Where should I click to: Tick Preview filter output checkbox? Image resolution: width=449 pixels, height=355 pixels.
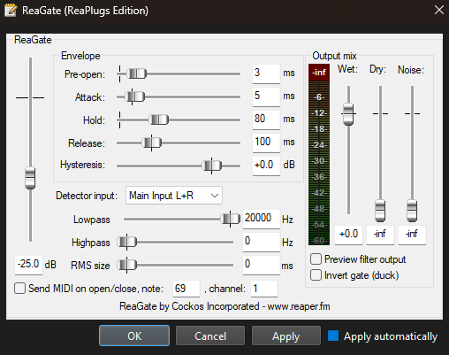click(x=316, y=259)
